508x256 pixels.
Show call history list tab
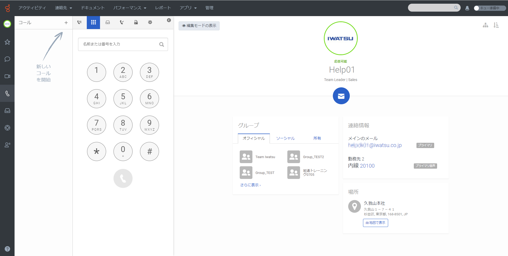(79, 22)
